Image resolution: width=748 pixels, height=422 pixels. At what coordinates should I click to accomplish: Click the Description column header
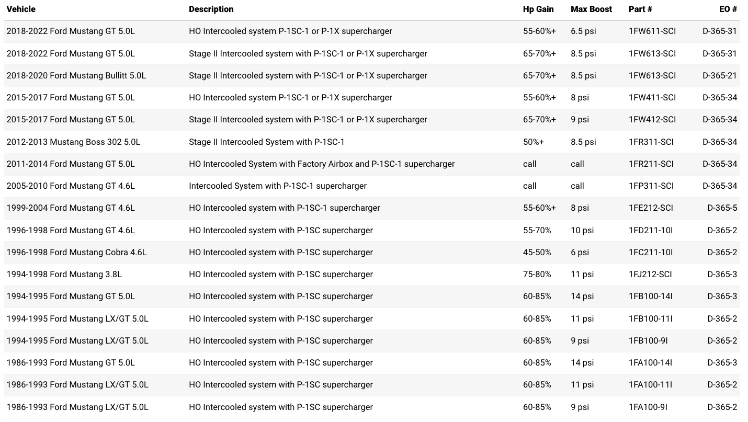[x=211, y=9]
